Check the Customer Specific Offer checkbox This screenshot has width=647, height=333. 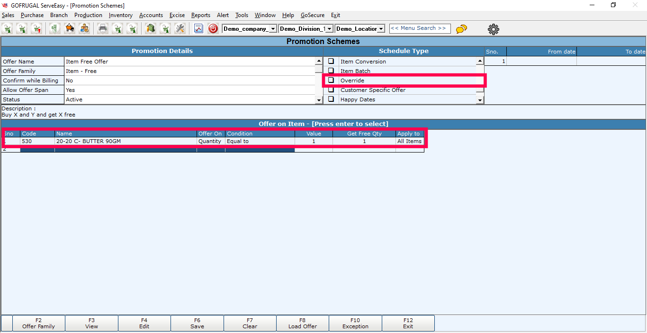[x=331, y=90]
